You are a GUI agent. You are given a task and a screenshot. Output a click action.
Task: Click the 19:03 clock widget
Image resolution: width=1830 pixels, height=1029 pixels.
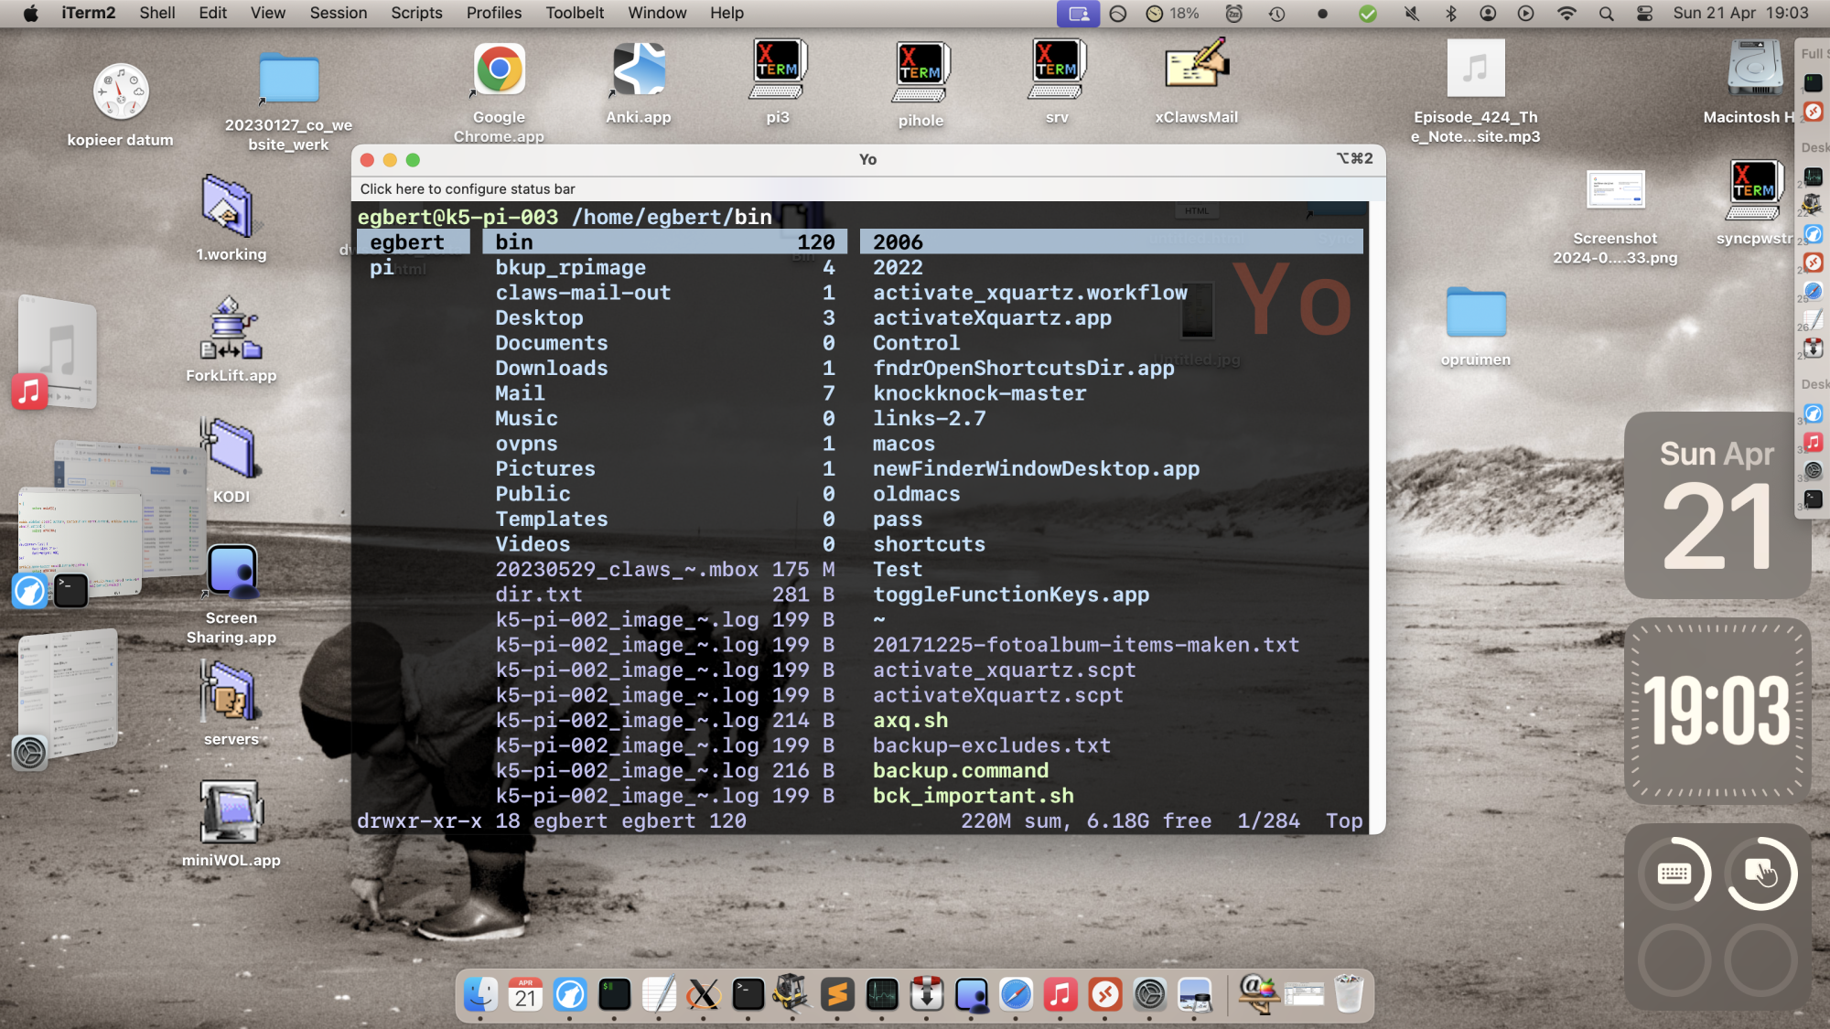click(1717, 711)
